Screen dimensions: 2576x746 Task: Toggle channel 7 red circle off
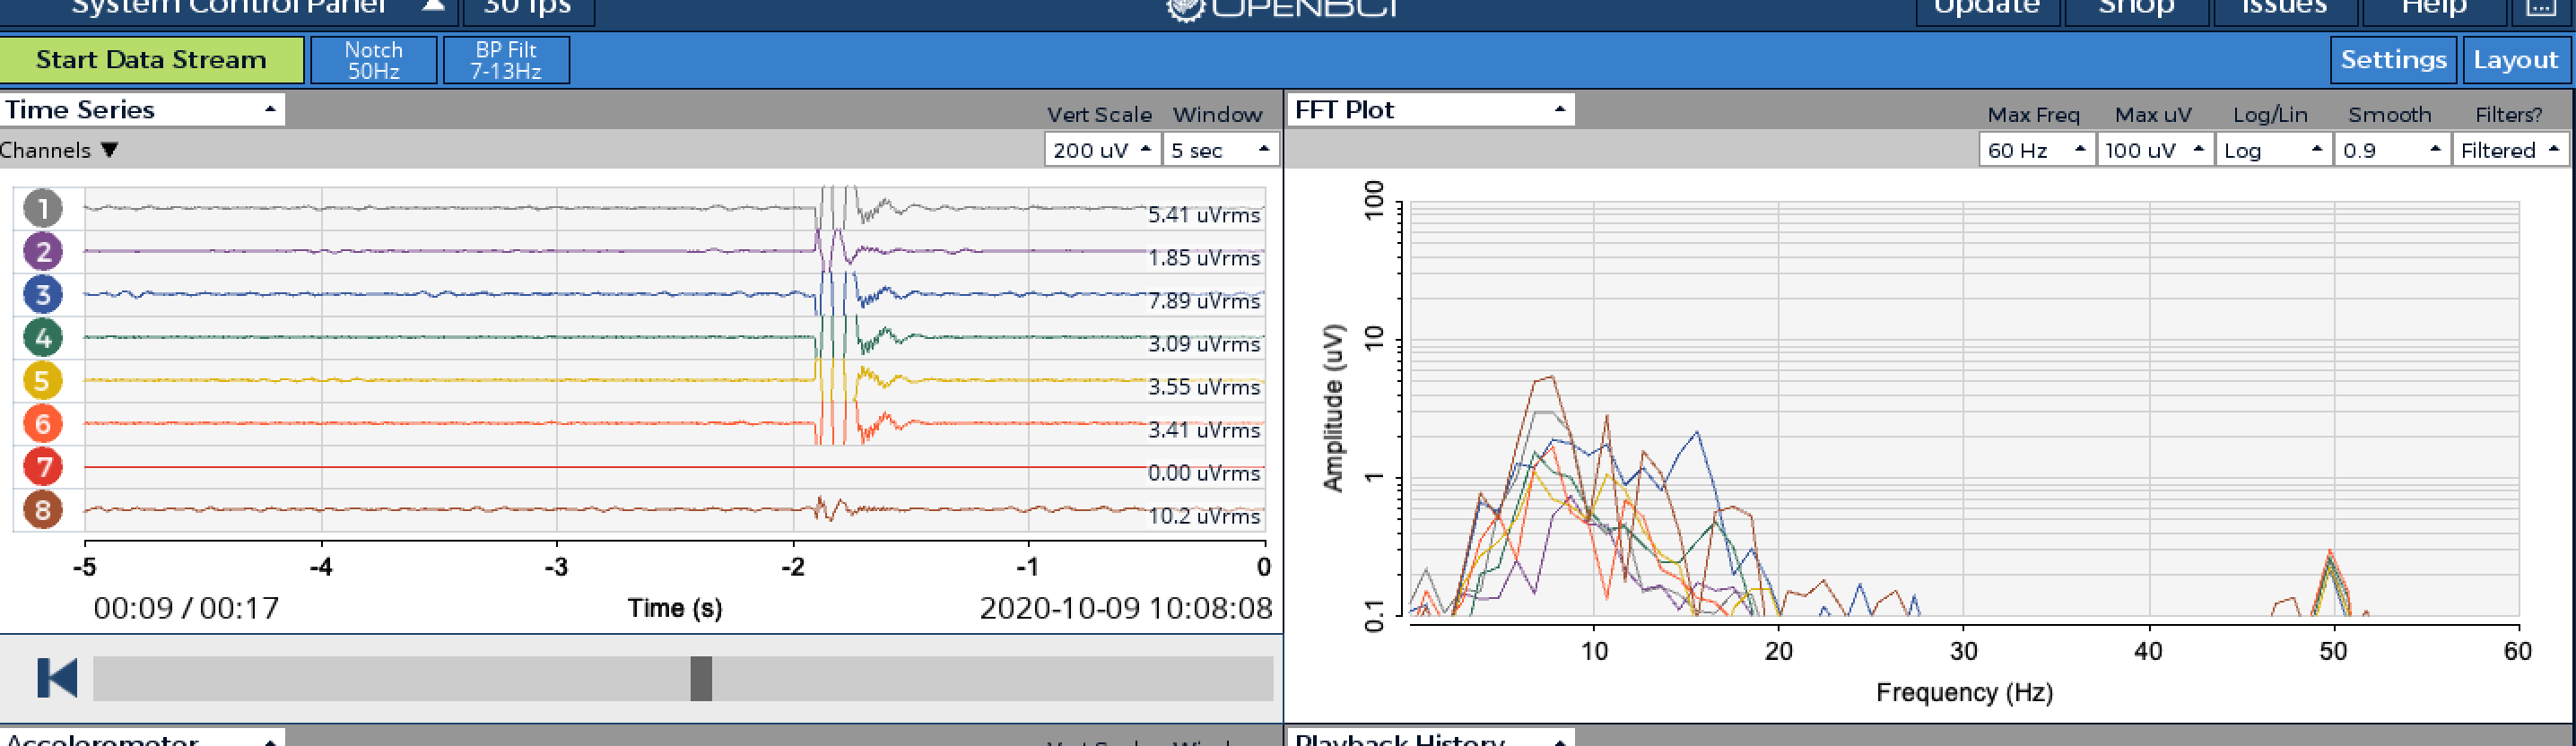click(43, 466)
